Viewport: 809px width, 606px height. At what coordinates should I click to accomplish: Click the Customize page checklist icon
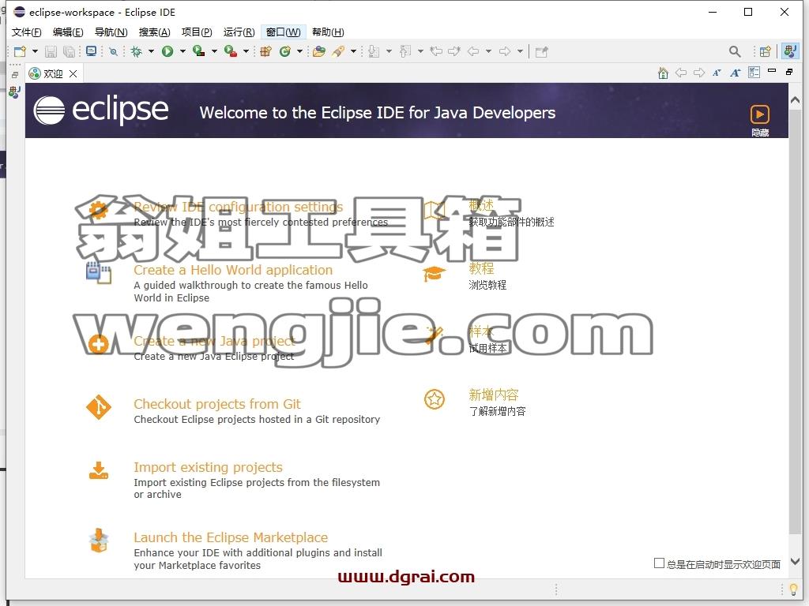(x=754, y=73)
